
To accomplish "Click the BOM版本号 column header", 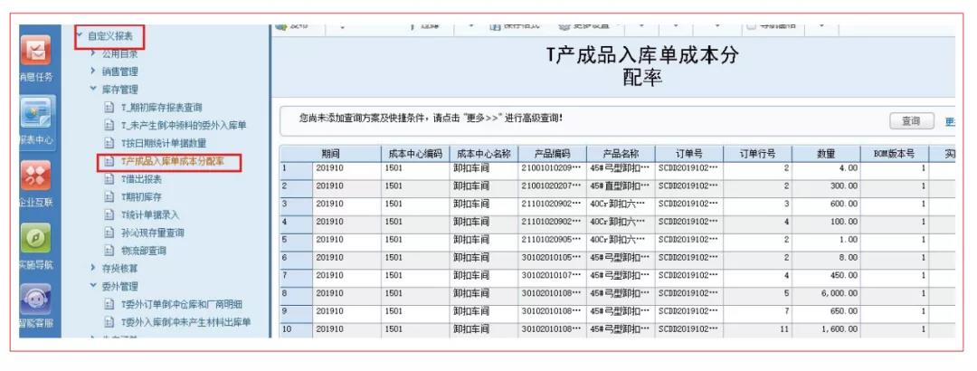I will point(895,154).
